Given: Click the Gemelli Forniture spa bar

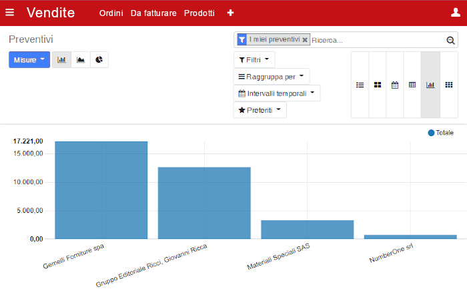Looking at the screenshot, I should 101,190.
